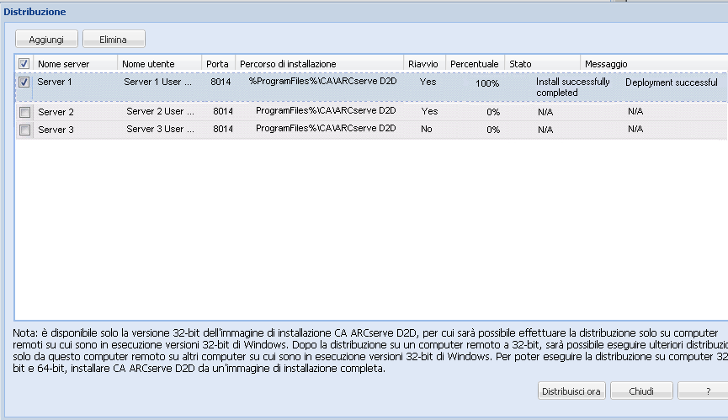Click the Percentuale column header
Screen dimensions: 728x420
pyautogui.click(x=474, y=64)
